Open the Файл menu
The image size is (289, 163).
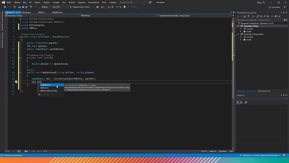(9, 2)
